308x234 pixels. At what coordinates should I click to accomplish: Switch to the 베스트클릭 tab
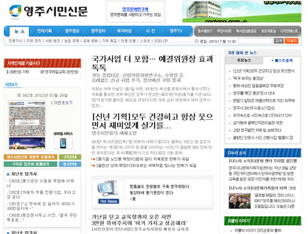(x=282, y=61)
